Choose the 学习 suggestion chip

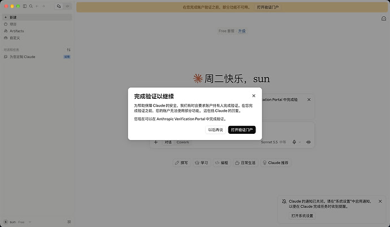pyautogui.click(x=201, y=163)
